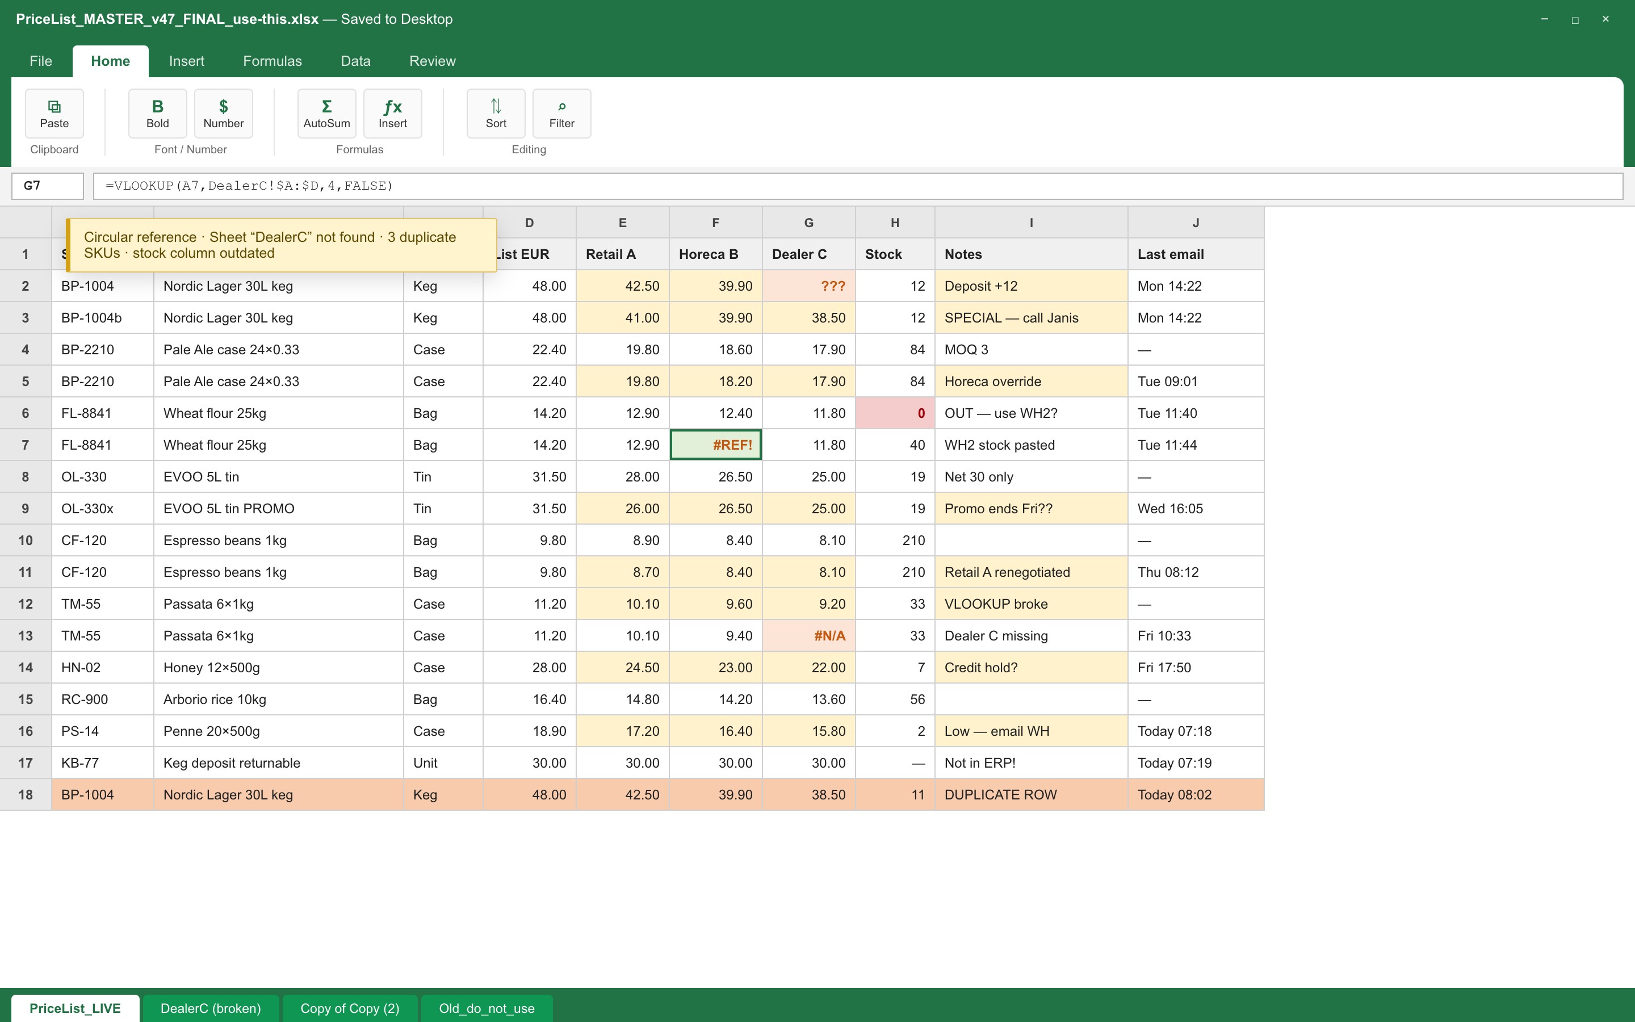Select the BP-1004b SKU cell
Image resolution: width=1635 pixels, height=1022 pixels.
103,318
